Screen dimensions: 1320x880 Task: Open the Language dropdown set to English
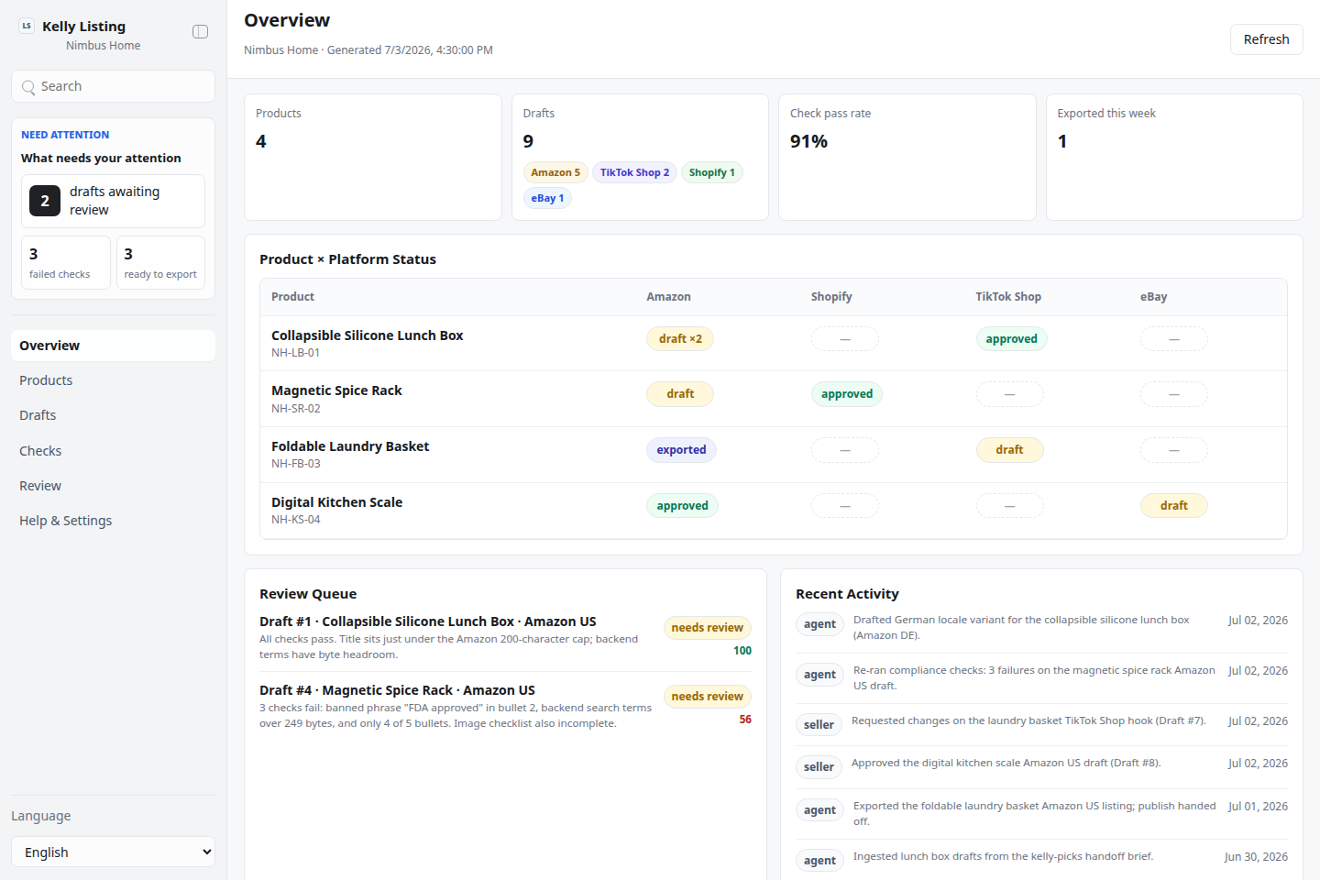click(113, 852)
